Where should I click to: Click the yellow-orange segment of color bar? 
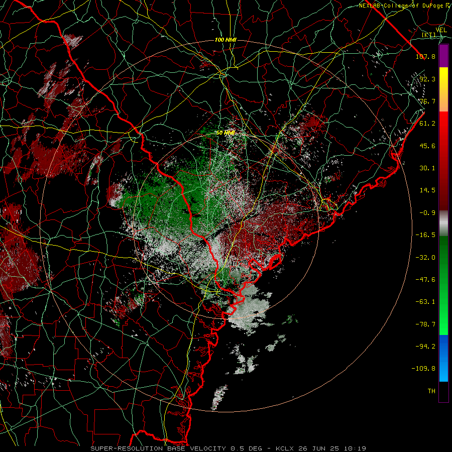point(443,89)
